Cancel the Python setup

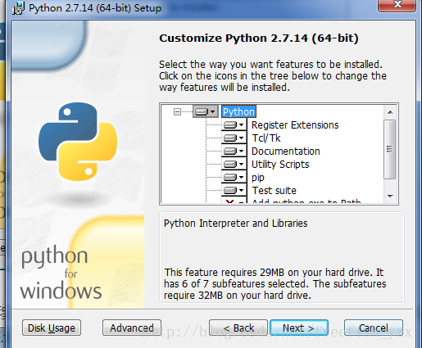(x=374, y=328)
